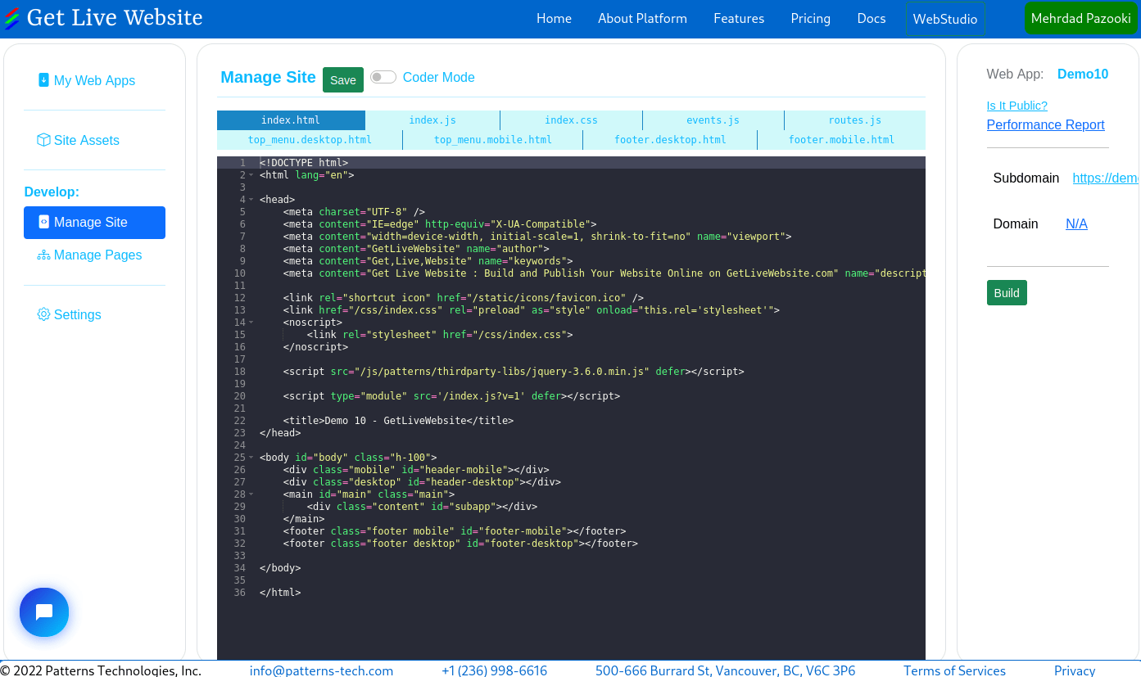Open the events.js file tab
1141x677 pixels.
click(x=713, y=120)
